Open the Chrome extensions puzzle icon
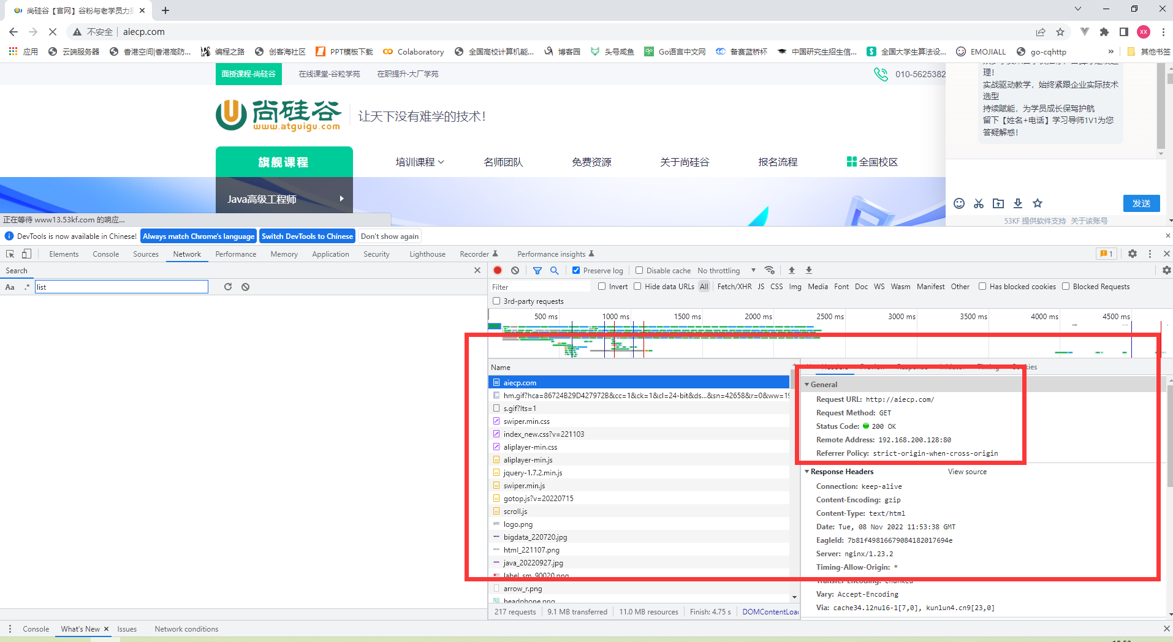This screenshot has height=642, width=1173. point(1104,32)
